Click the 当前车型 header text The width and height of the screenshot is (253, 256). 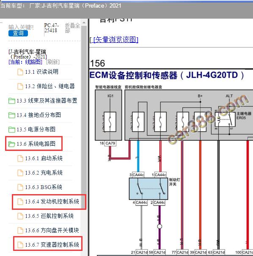60,6
